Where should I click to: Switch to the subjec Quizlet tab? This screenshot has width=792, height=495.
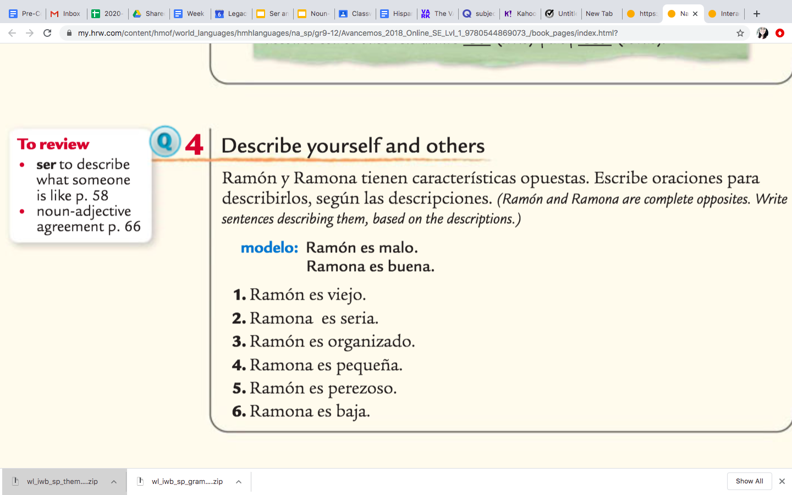pos(479,14)
